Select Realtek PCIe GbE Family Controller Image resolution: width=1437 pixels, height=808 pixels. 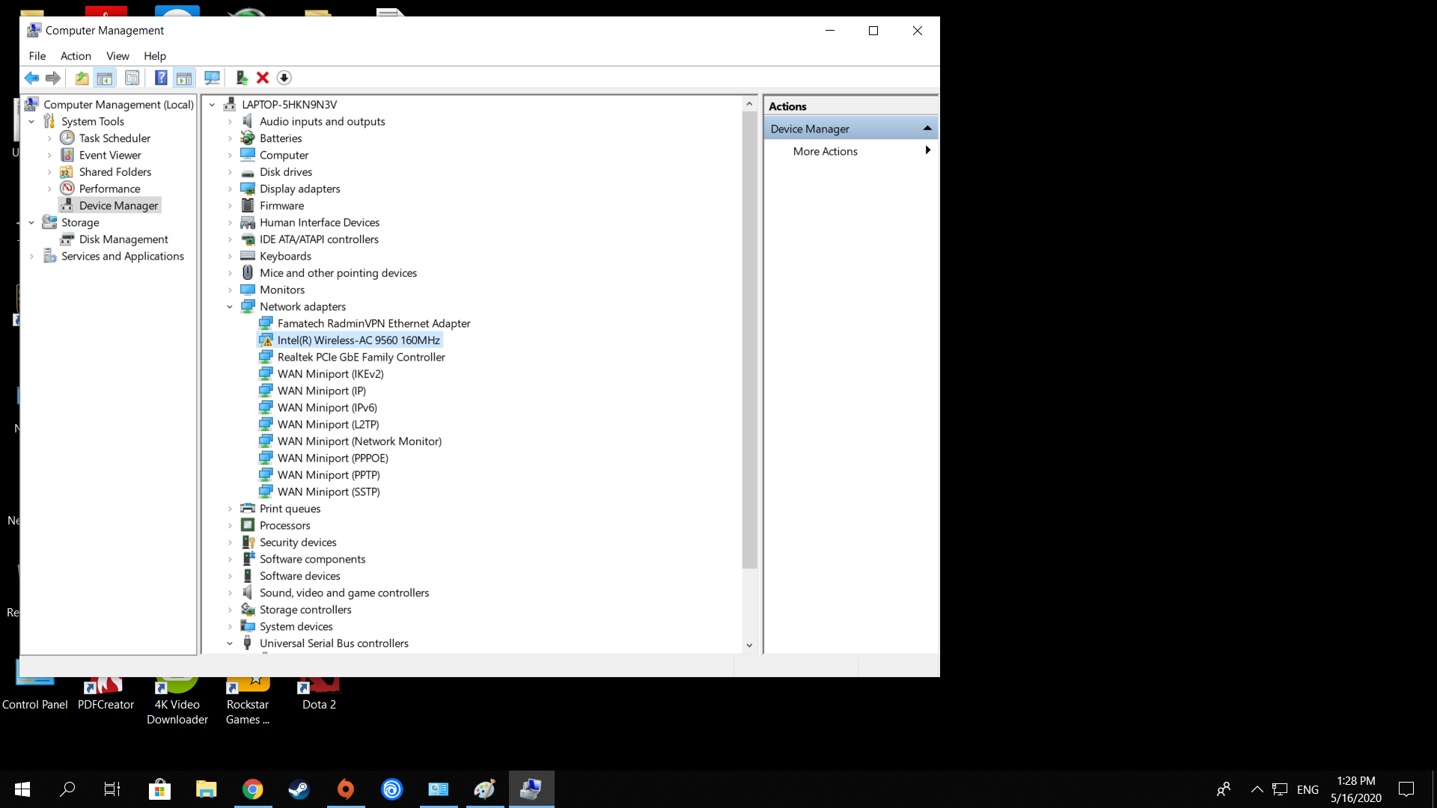click(x=361, y=358)
